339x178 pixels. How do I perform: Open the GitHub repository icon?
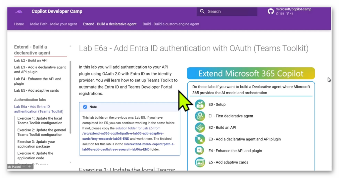click(271, 11)
